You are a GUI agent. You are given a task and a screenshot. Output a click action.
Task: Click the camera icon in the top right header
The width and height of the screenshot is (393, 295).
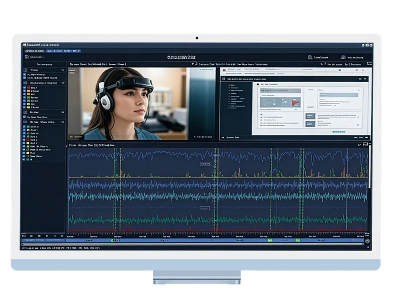[x=310, y=57]
